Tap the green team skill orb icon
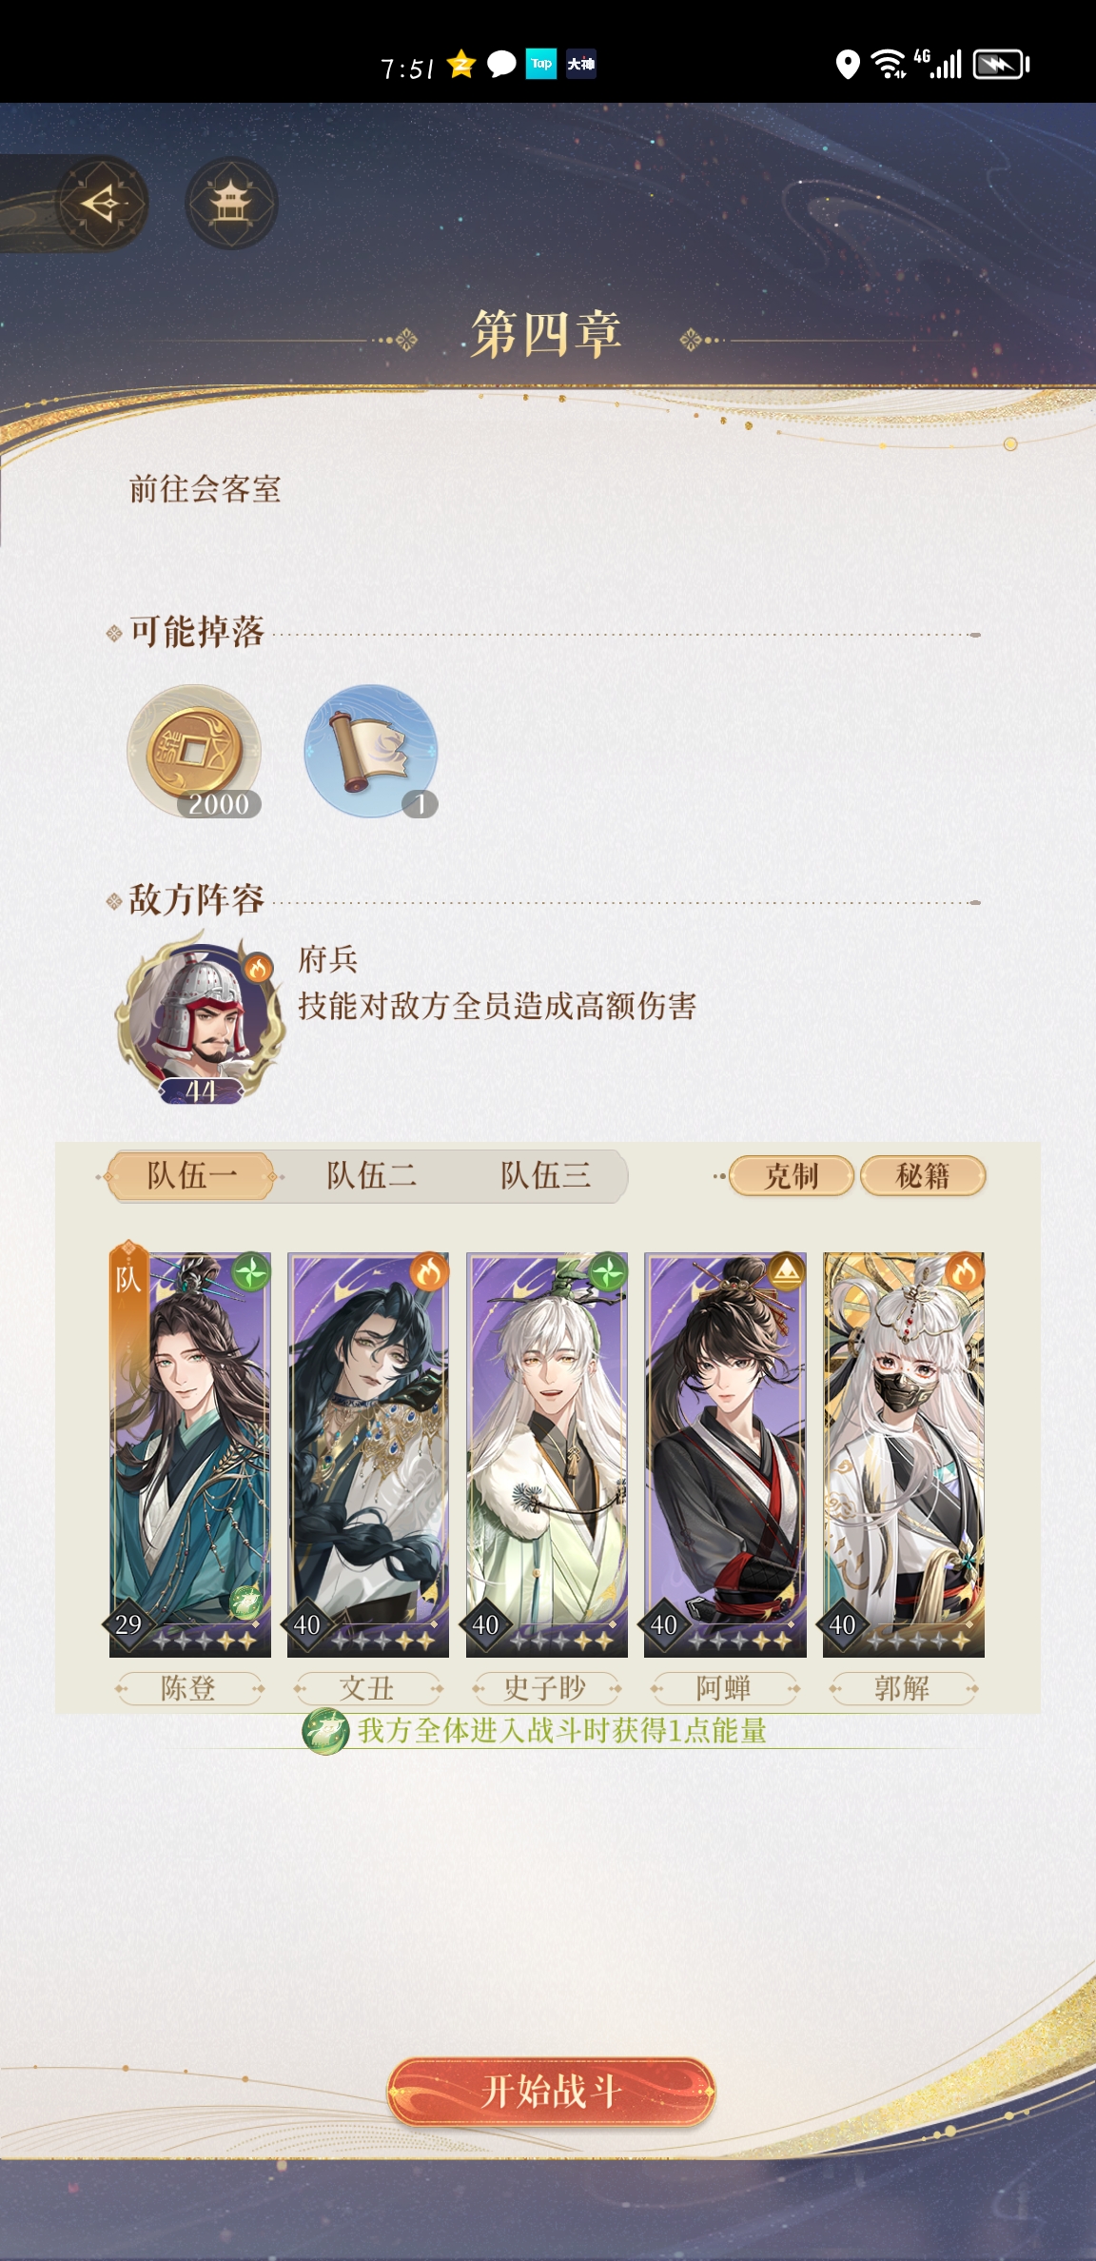Screen dimensions: 1096x2261 pos(324,1731)
